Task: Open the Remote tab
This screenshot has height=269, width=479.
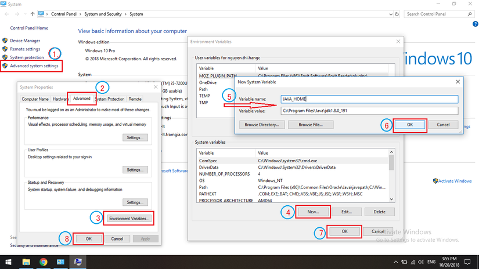Action: point(135,99)
